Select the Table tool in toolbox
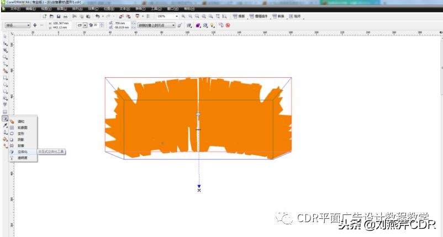Screen dimensions: 443x237 coord(5,111)
